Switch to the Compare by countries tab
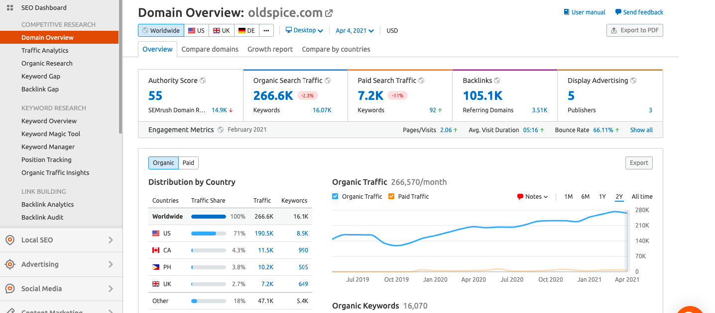 pyautogui.click(x=336, y=49)
